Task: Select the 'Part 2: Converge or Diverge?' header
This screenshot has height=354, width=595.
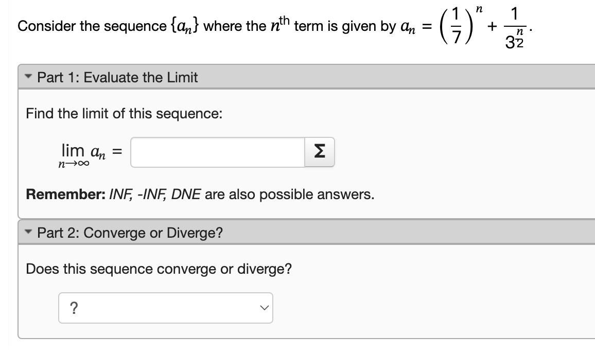Action: click(130, 233)
